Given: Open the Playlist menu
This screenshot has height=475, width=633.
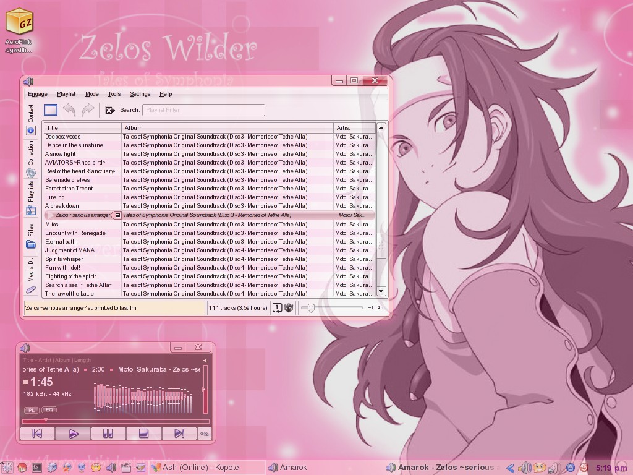Looking at the screenshot, I should pos(66,94).
